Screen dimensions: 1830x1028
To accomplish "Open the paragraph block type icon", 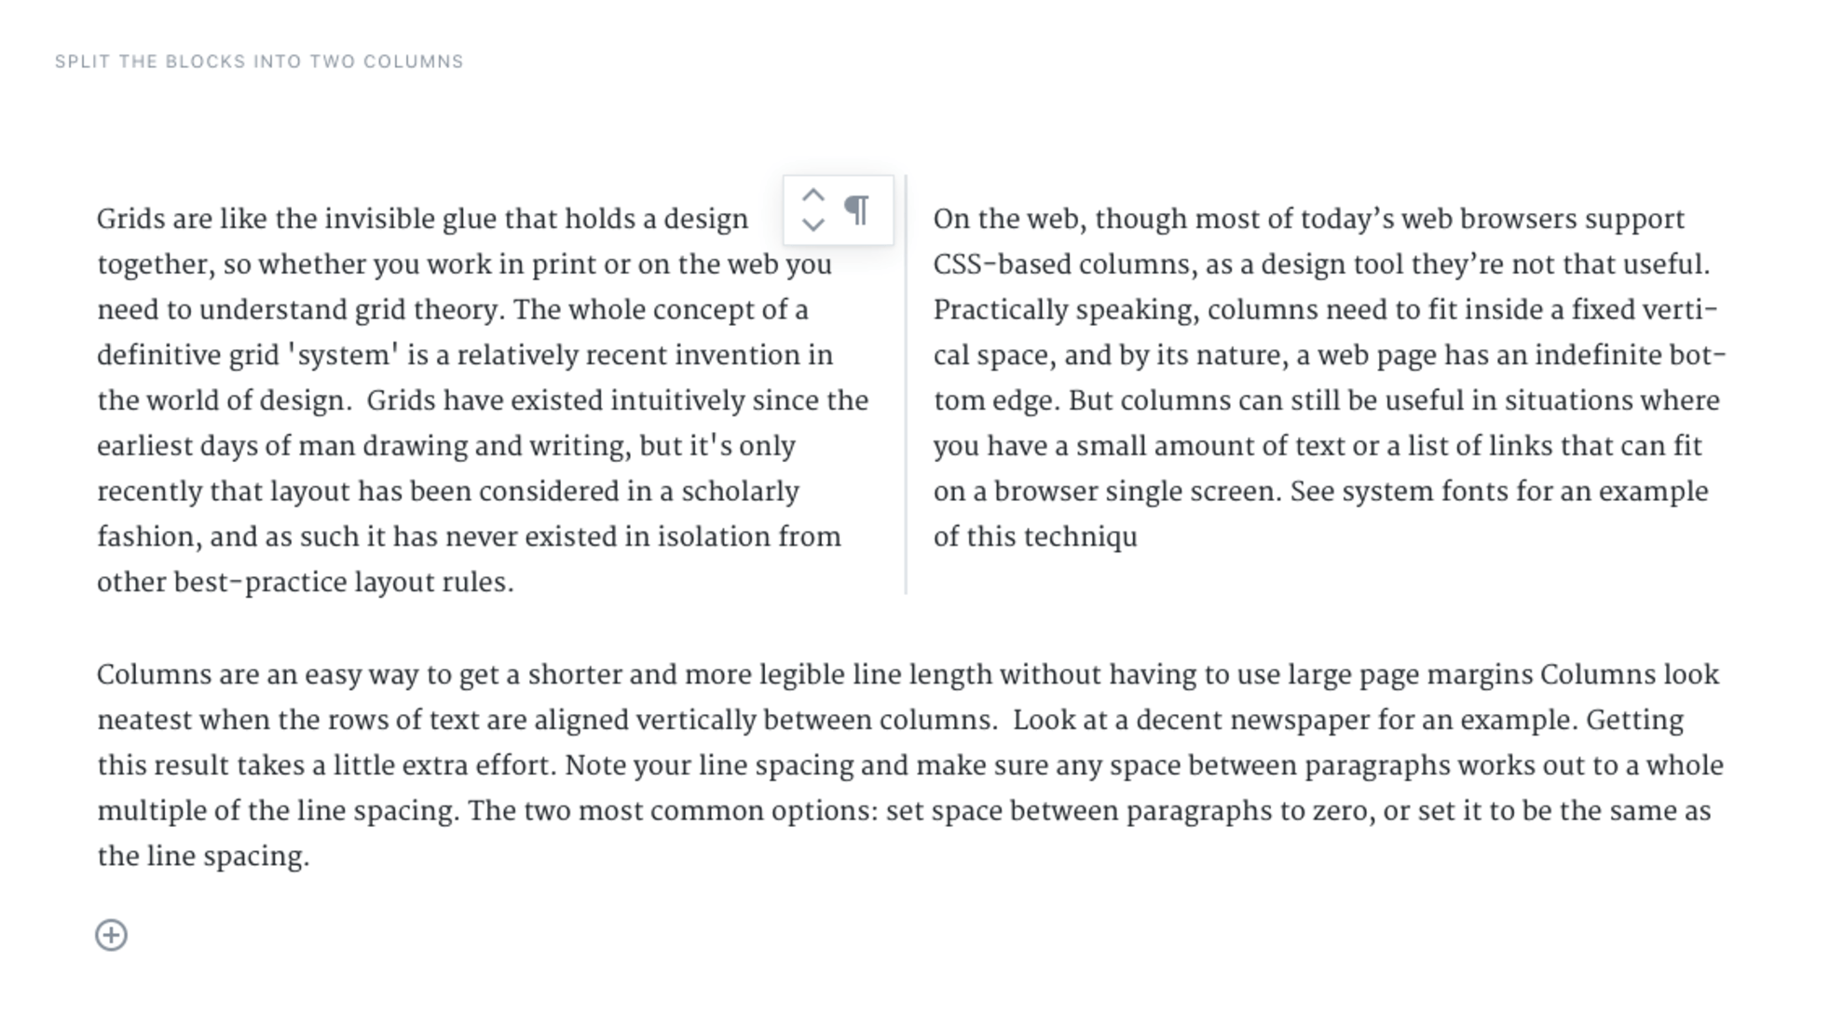I will [x=857, y=210].
